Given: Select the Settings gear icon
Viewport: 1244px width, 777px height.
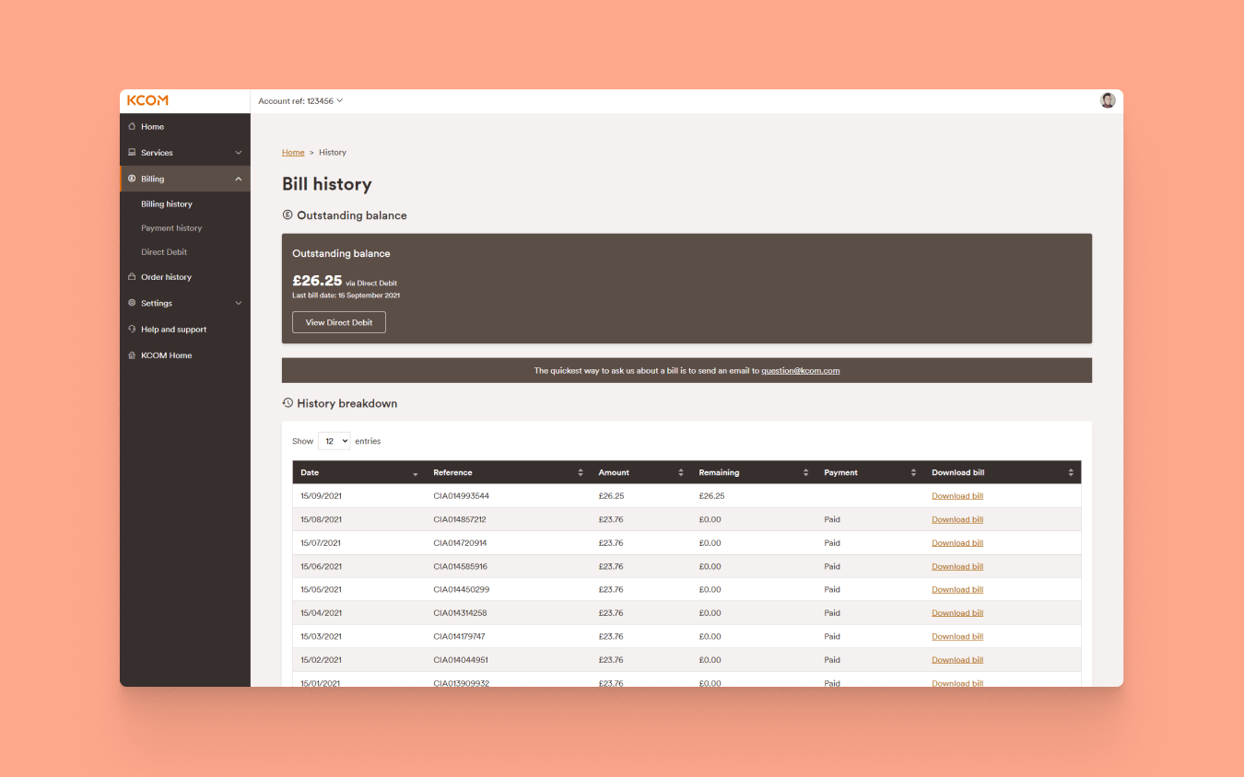Looking at the screenshot, I should [x=132, y=302].
